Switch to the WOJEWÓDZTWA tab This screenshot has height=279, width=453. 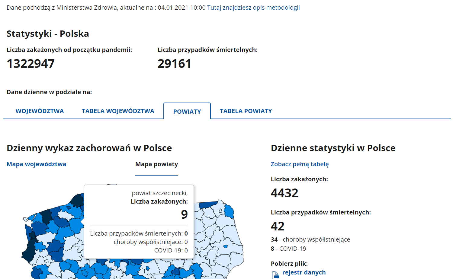click(x=40, y=111)
